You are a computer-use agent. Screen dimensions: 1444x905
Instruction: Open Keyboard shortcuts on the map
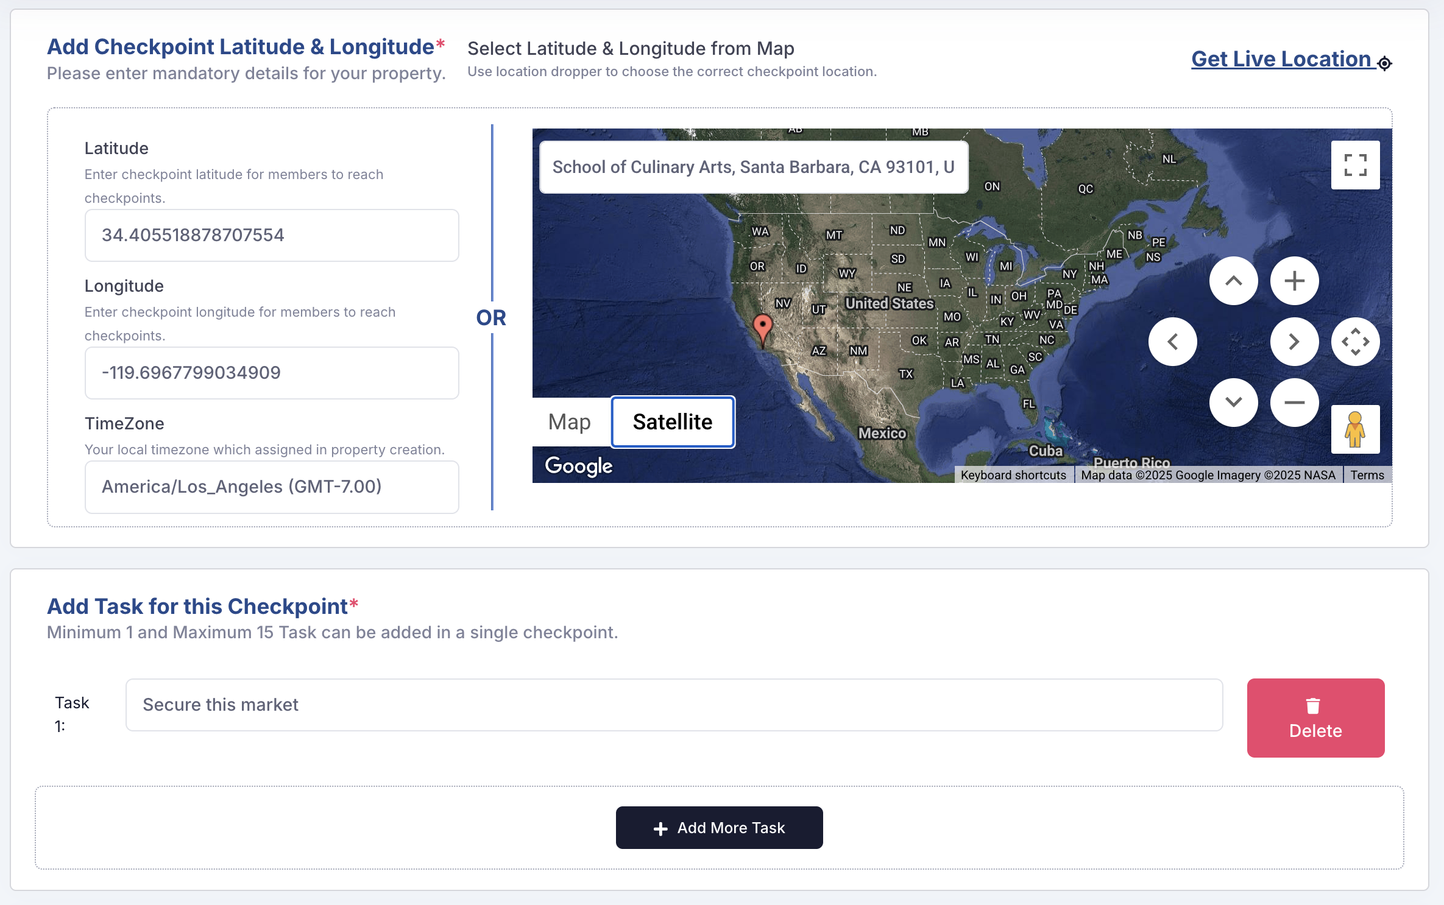1013,475
